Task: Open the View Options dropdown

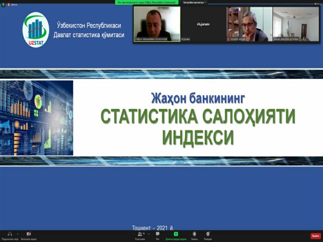Action: point(194,2)
